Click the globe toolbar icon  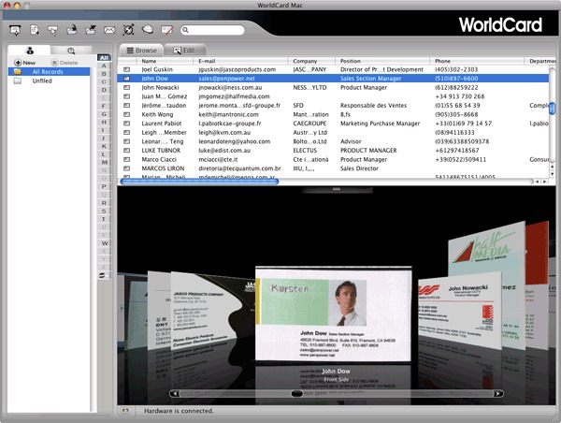[x=148, y=30]
